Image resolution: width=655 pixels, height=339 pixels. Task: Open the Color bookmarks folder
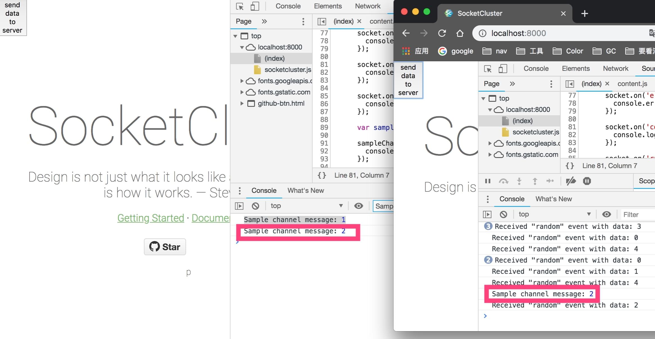(568, 51)
